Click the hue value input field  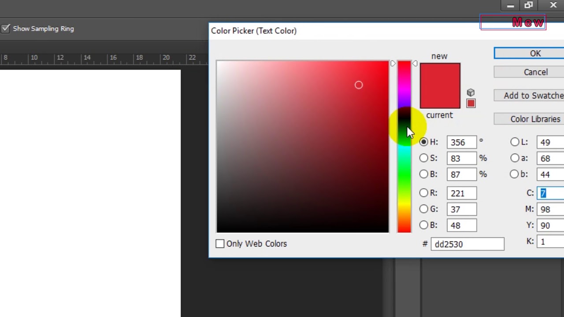(x=461, y=142)
